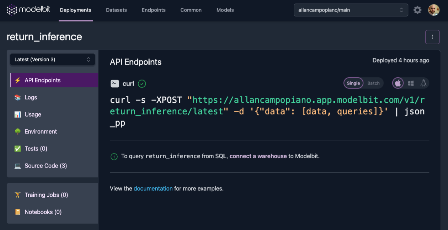Click the terminal icon next to curl
The image size is (448, 230).
tap(115, 84)
